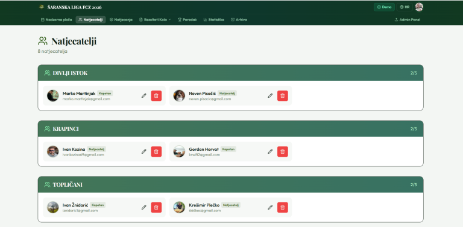Edit Krešimir Plečko with the pencil icon

point(270,207)
